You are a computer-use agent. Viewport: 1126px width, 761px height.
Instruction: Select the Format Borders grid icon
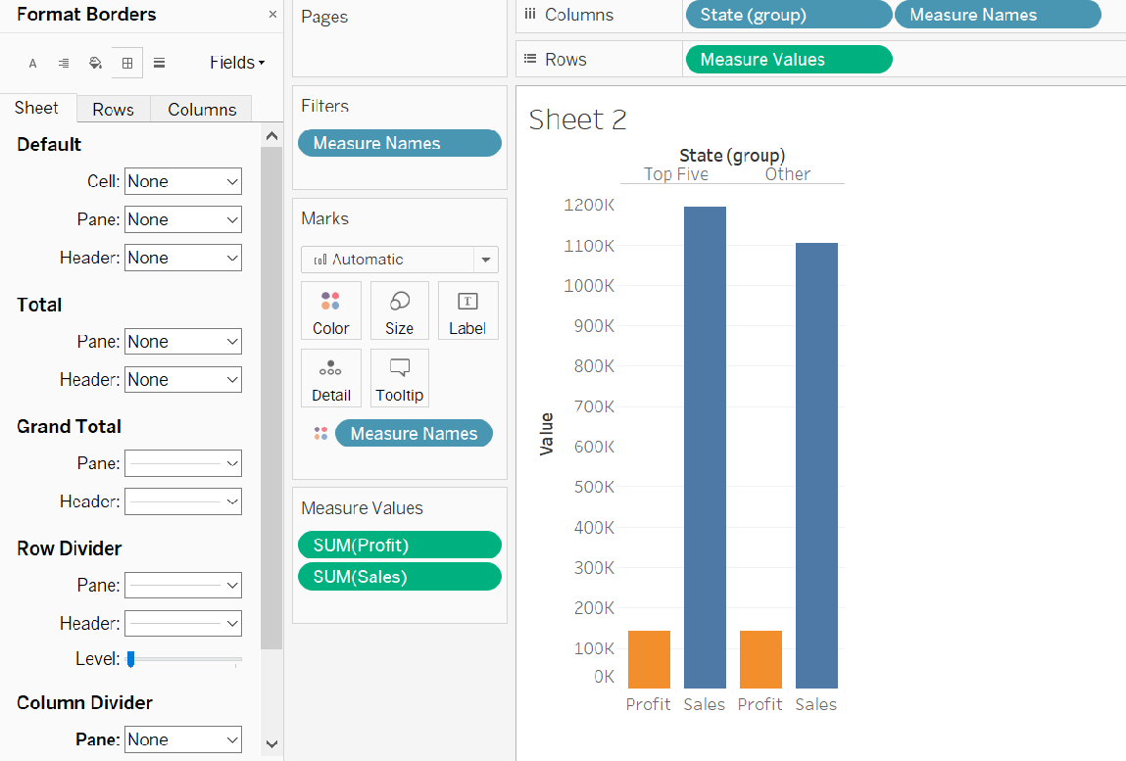click(x=127, y=64)
